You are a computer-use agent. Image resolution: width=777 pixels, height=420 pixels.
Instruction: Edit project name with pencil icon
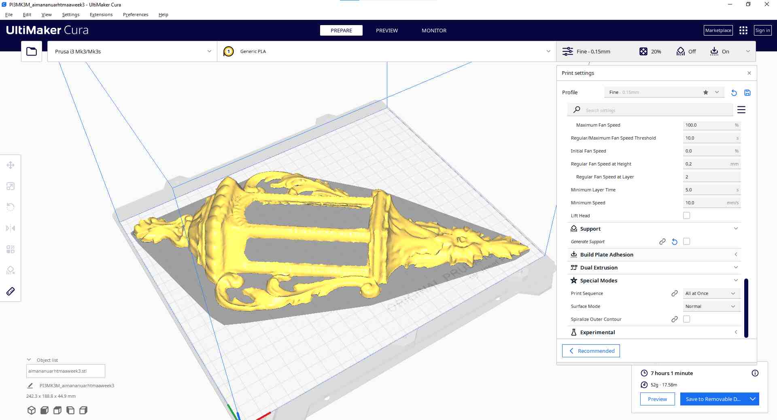[30, 386]
